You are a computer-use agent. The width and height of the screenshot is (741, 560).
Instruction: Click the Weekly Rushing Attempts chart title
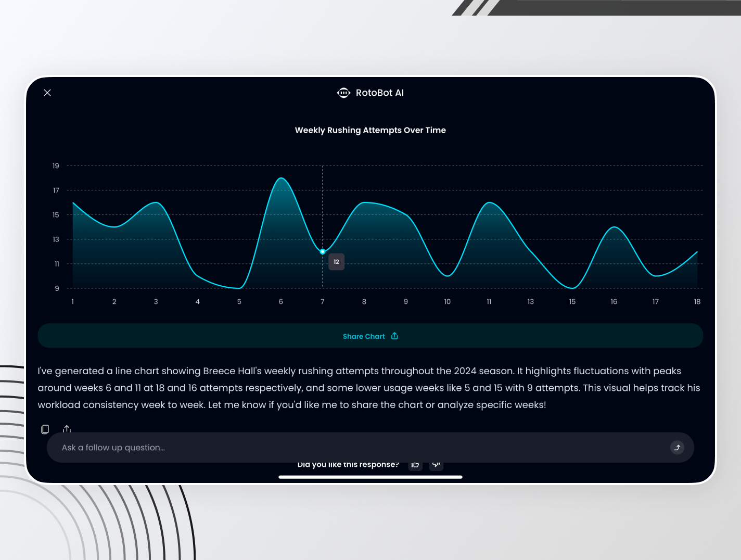(x=370, y=130)
